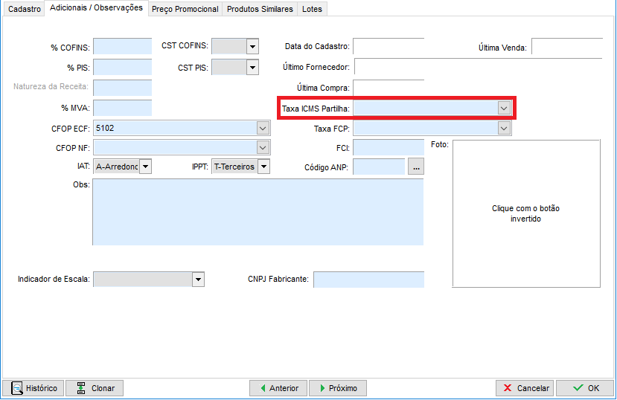
Task: Advance to next record with Próximo
Action: 337,388
